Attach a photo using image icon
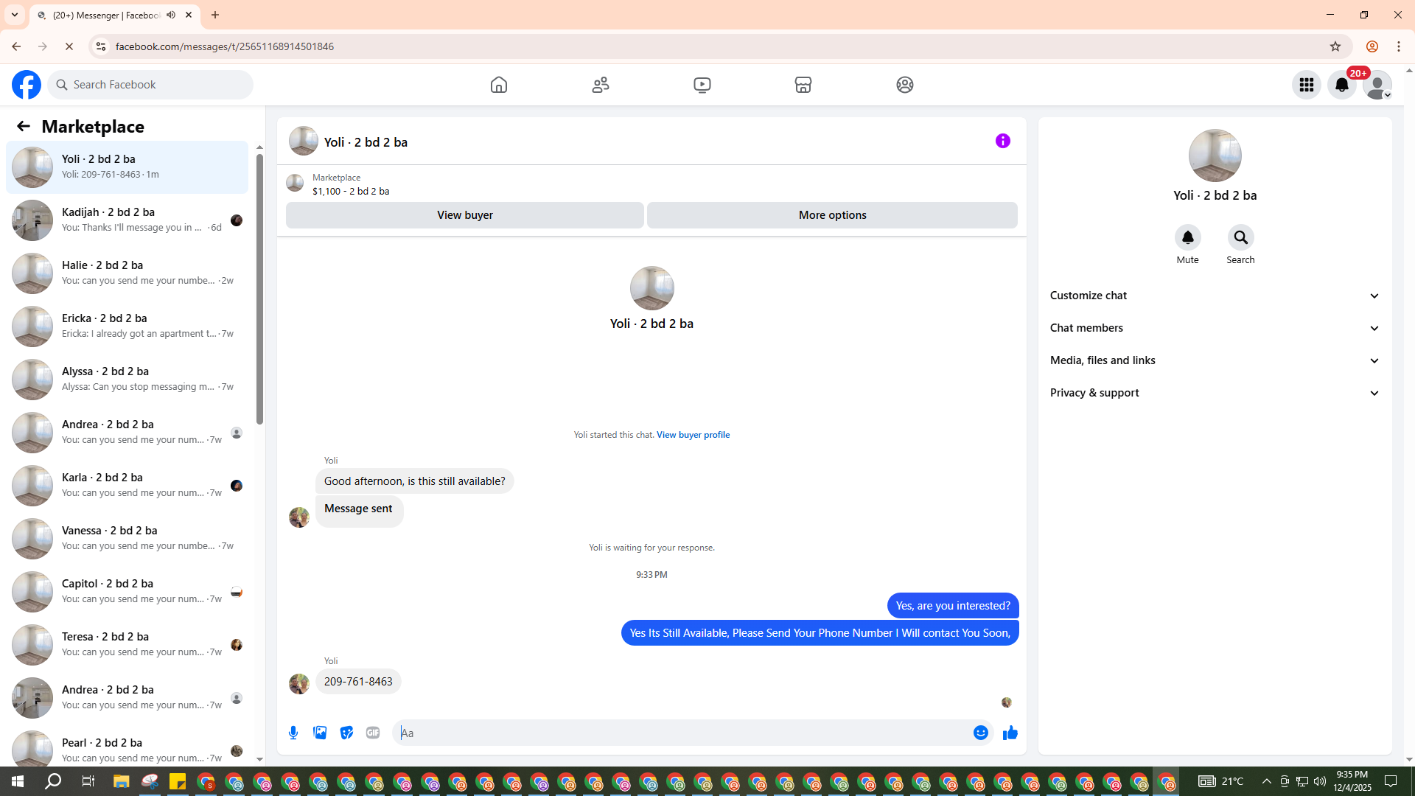 point(320,733)
